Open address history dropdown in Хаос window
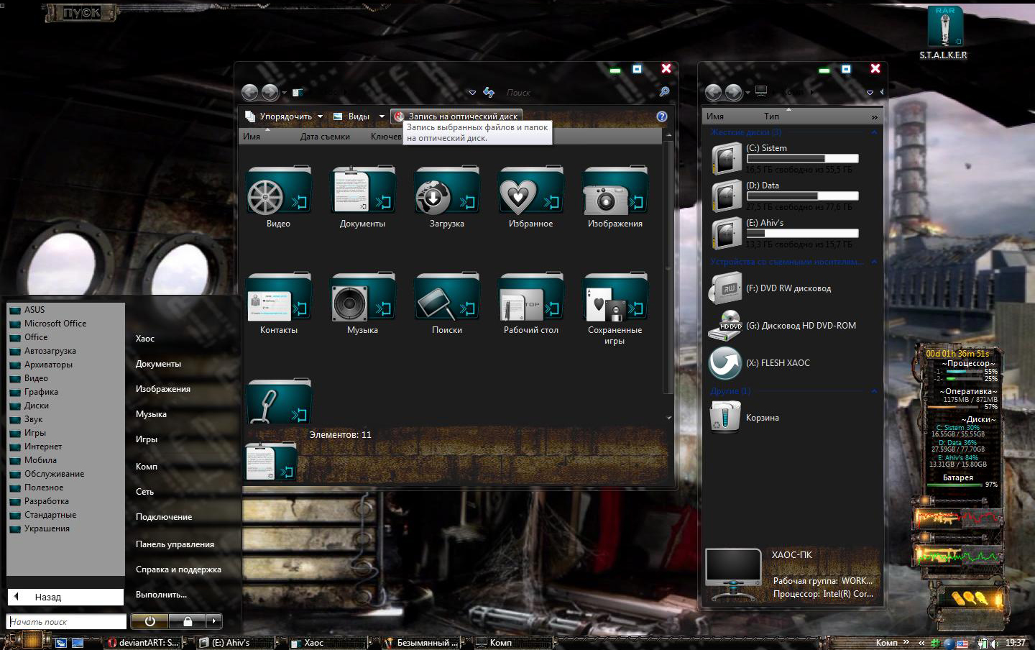This screenshot has height=650, width=1035. point(472,93)
